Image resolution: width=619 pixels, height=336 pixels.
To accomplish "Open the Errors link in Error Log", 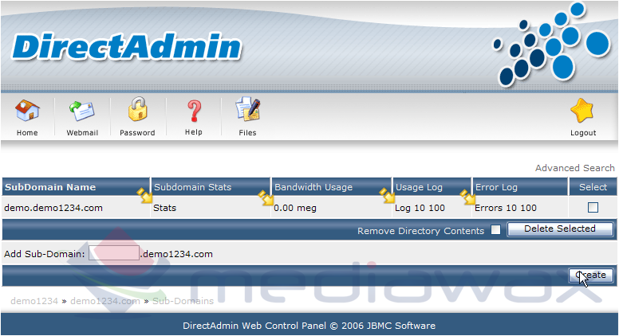I will tap(489, 208).
